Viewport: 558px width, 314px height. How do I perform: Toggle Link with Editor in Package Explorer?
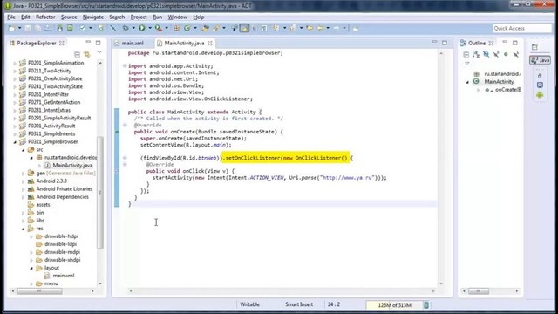point(87,54)
